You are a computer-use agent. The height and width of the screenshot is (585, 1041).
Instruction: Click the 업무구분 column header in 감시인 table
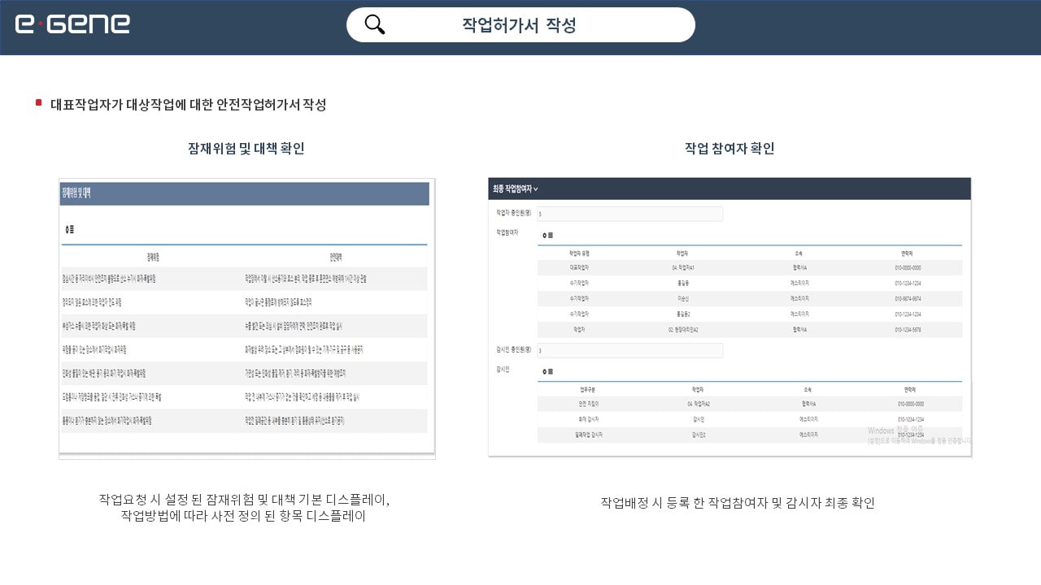pos(579,389)
